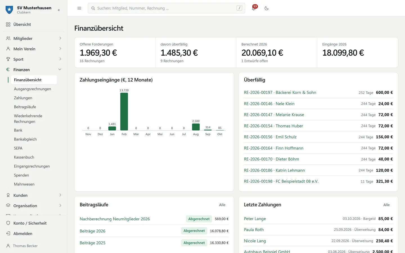
Task: Expand the Mein Verein menu chevron
Action: pyautogui.click(x=60, y=49)
